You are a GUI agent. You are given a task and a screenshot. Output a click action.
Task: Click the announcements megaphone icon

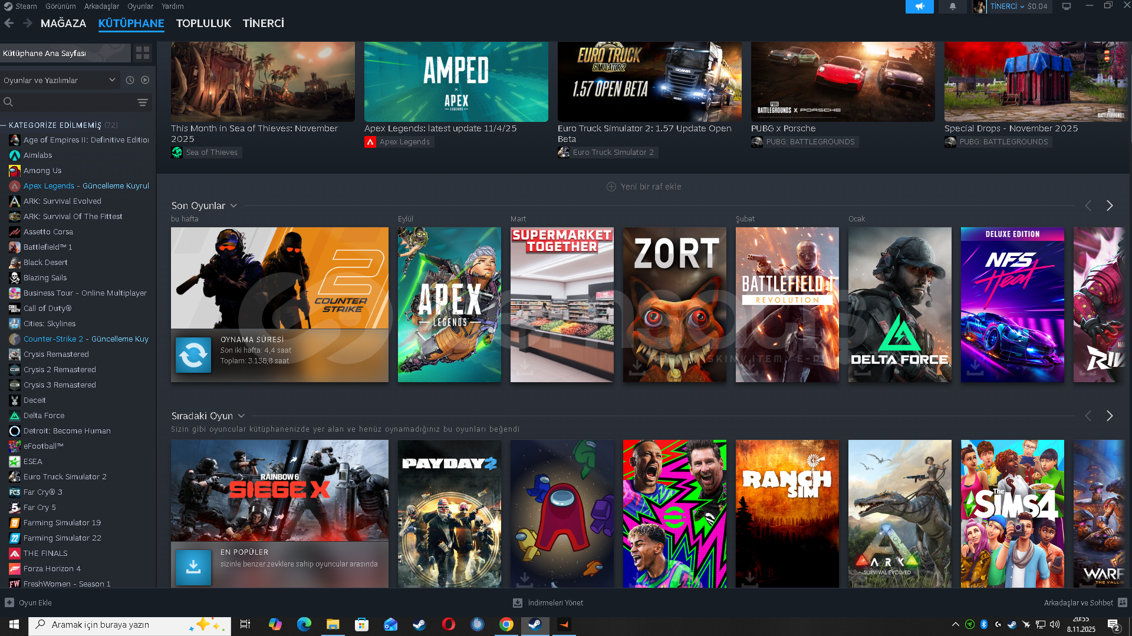(x=919, y=6)
